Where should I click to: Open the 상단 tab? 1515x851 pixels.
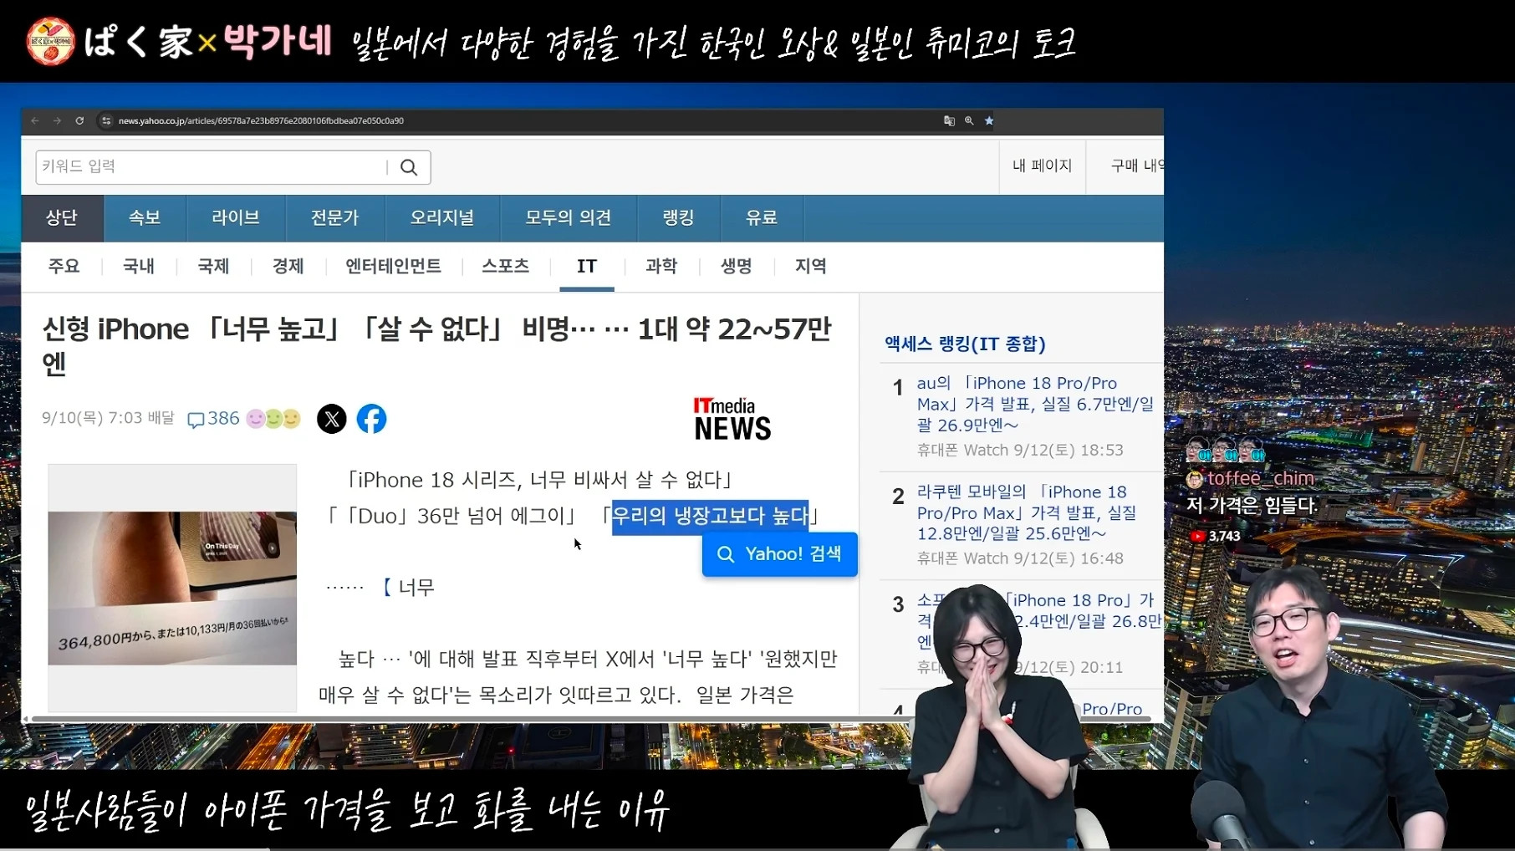(62, 218)
